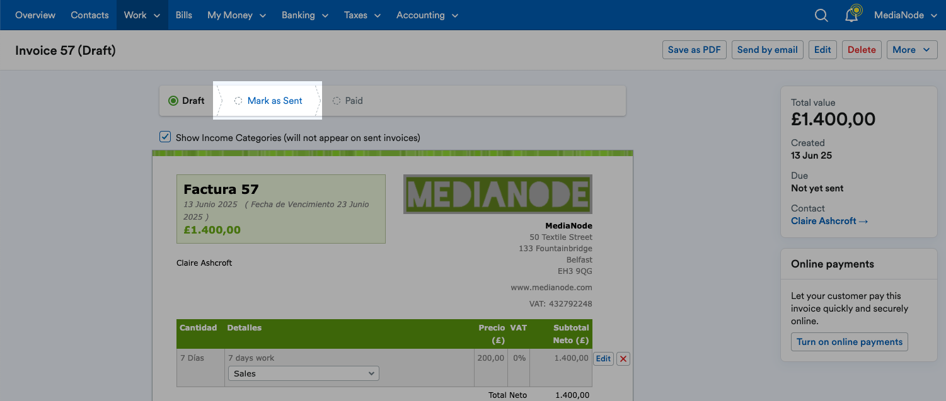Click Claire Ashcroft name on invoice
Screen dimensions: 946x401
204,263
